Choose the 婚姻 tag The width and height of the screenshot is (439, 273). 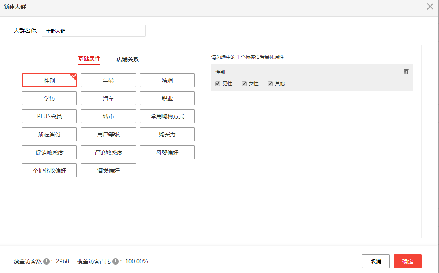coord(167,80)
